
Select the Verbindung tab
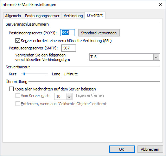click(73, 16)
